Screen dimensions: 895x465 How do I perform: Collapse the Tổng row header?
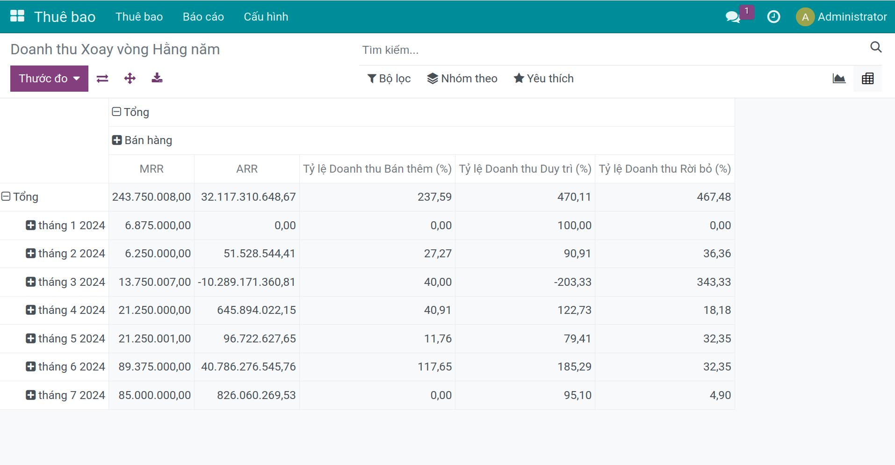(x=20, y=197)
